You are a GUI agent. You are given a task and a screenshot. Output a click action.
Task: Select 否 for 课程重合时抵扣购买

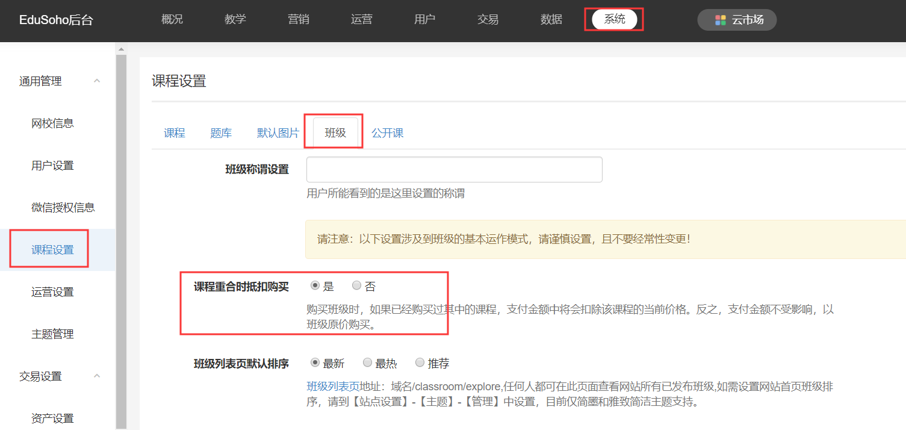(357, 285)
